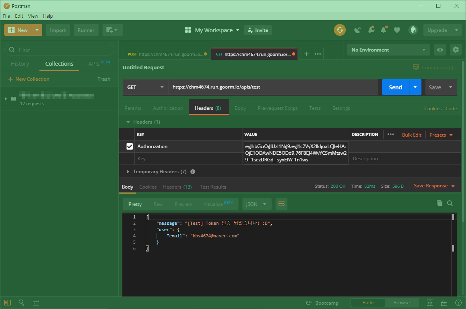Select the Raw response view
The image size is (466, 309).
[158, 204]
